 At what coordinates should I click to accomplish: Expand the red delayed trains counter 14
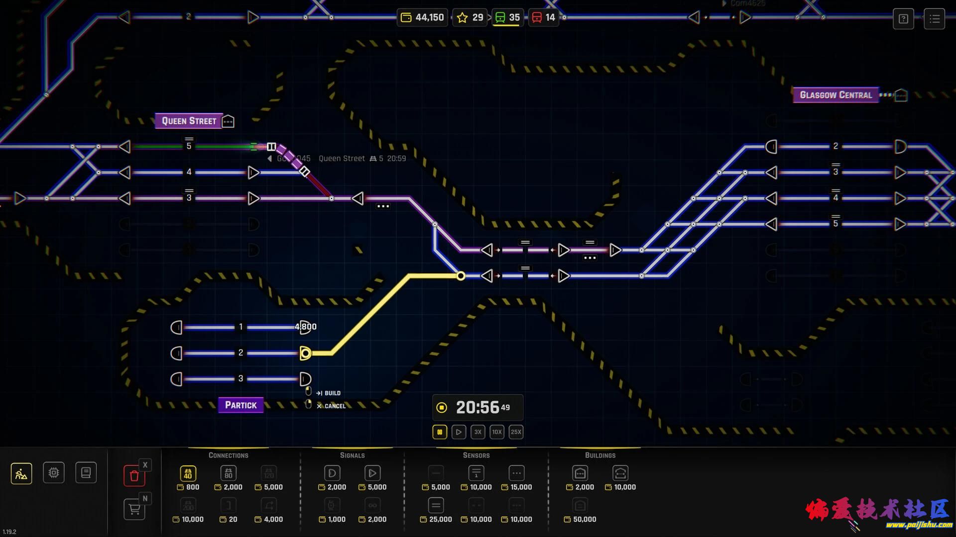coord(544,17)
